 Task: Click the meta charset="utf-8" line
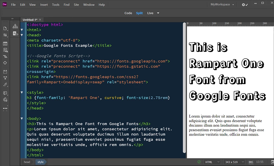point(53,40)
